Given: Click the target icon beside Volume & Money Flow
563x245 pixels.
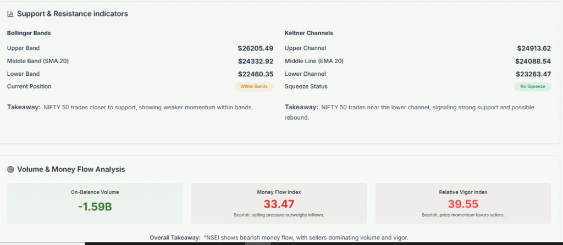Looking at the screenshot, I should 10,169.
